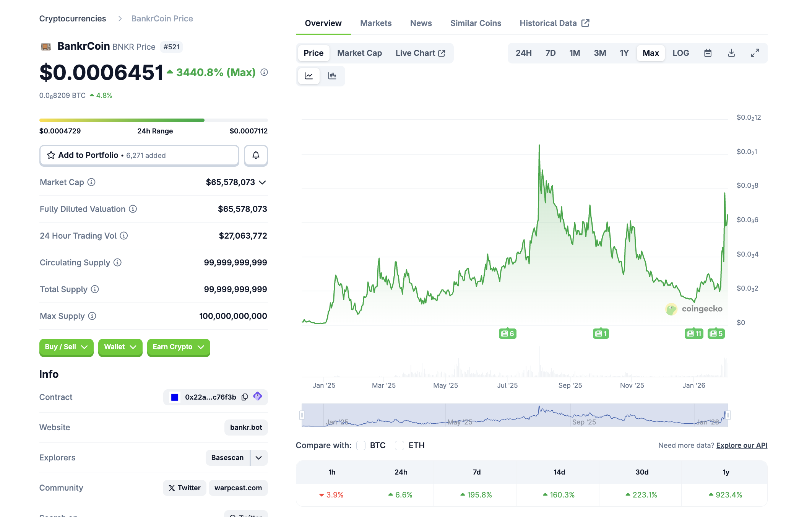This screenshot has width=786, height=517.
Task: Click the Add to Portfolio button
Action: 139,155
